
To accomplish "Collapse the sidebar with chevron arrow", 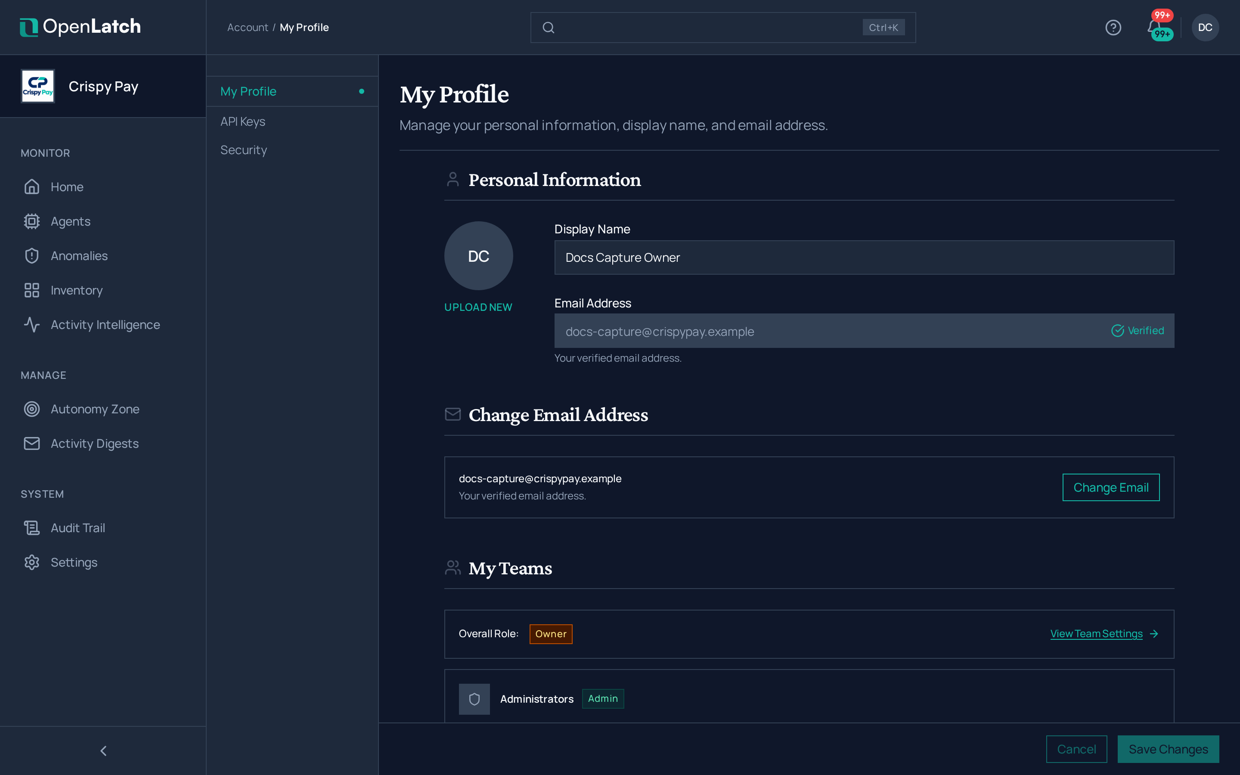I will point(103,750).
